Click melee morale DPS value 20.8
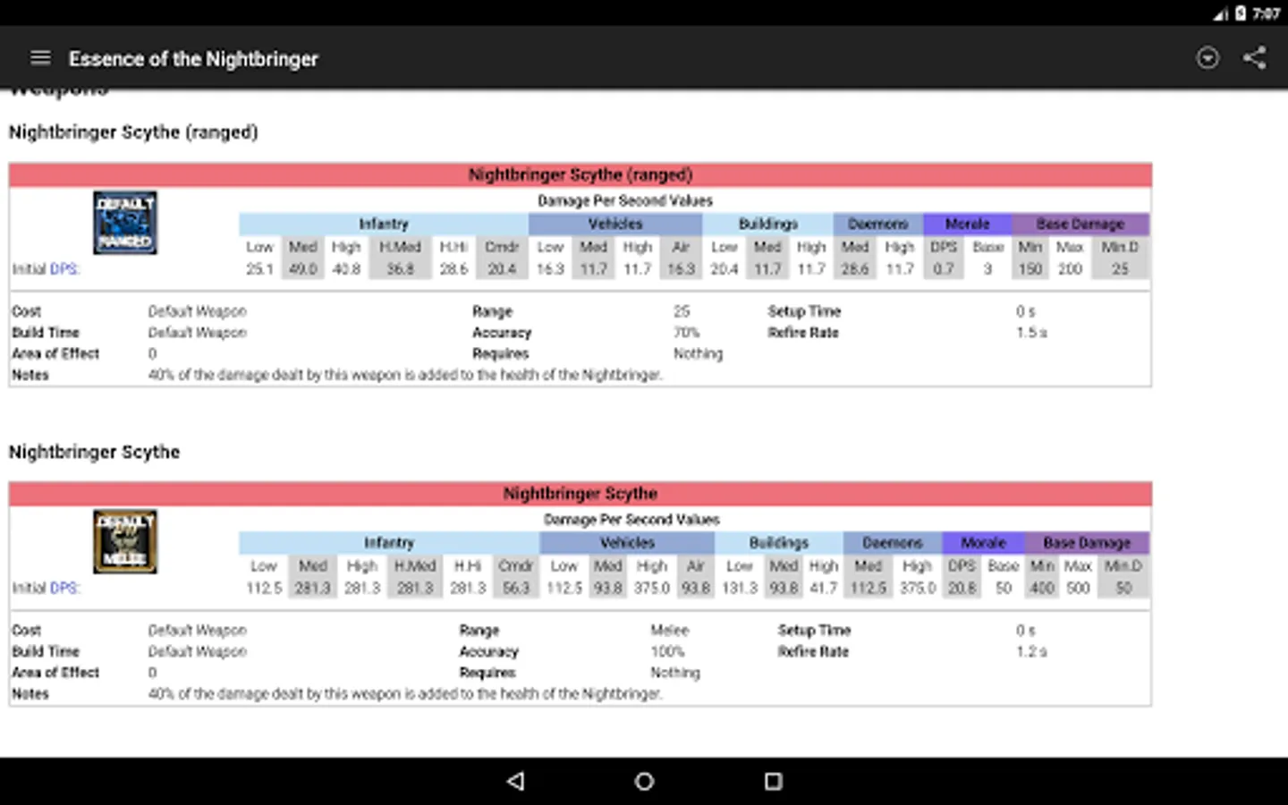This screenshot has height=805, width=1288. [x=962, y=588]
